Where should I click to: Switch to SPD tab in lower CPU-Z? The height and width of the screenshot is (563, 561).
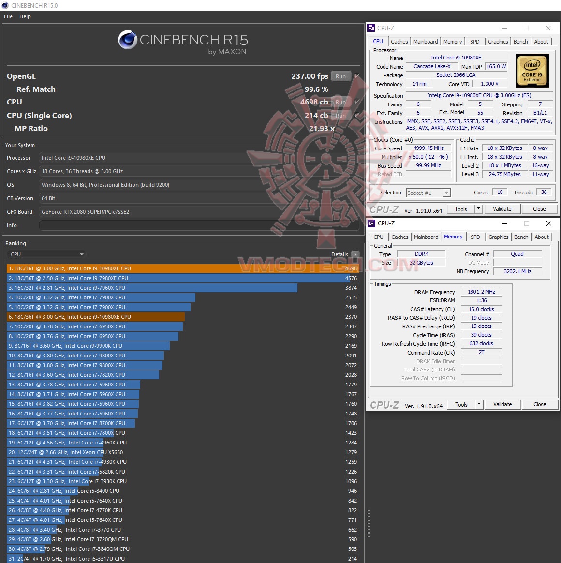point(475,237)
